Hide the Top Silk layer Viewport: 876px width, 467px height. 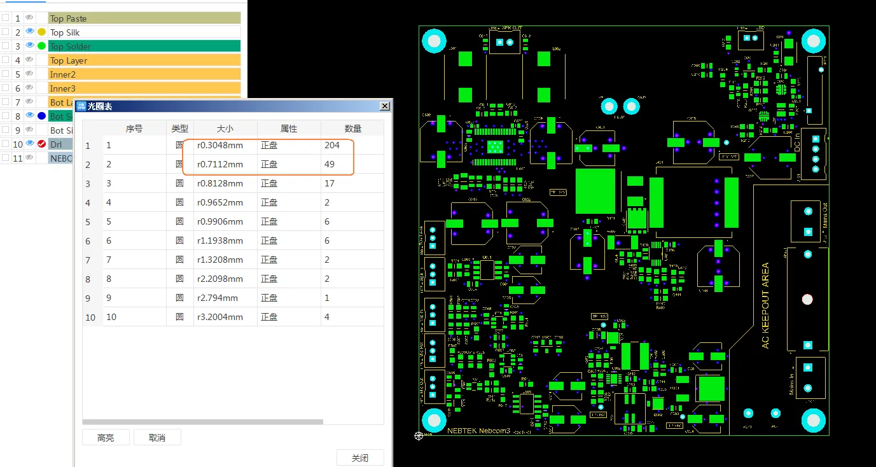click(29, 32)
